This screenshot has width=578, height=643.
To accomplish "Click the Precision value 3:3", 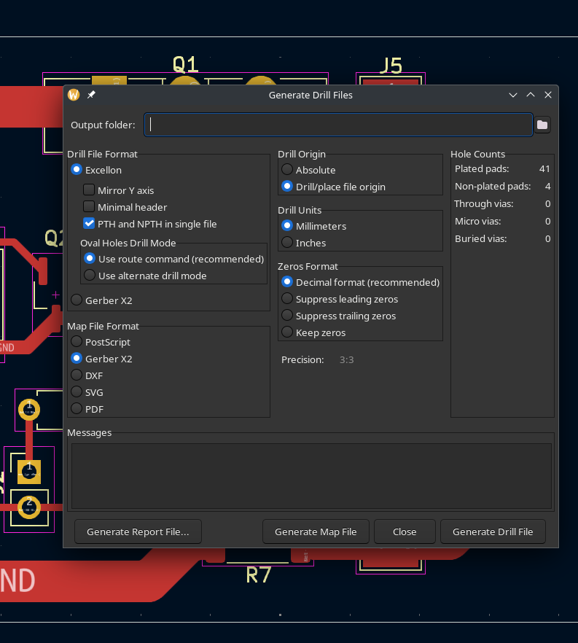I will [346, 359].
